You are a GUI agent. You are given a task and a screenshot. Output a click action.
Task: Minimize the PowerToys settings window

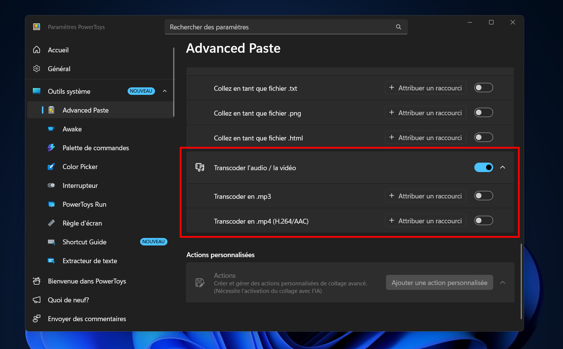tap(470, 22)
